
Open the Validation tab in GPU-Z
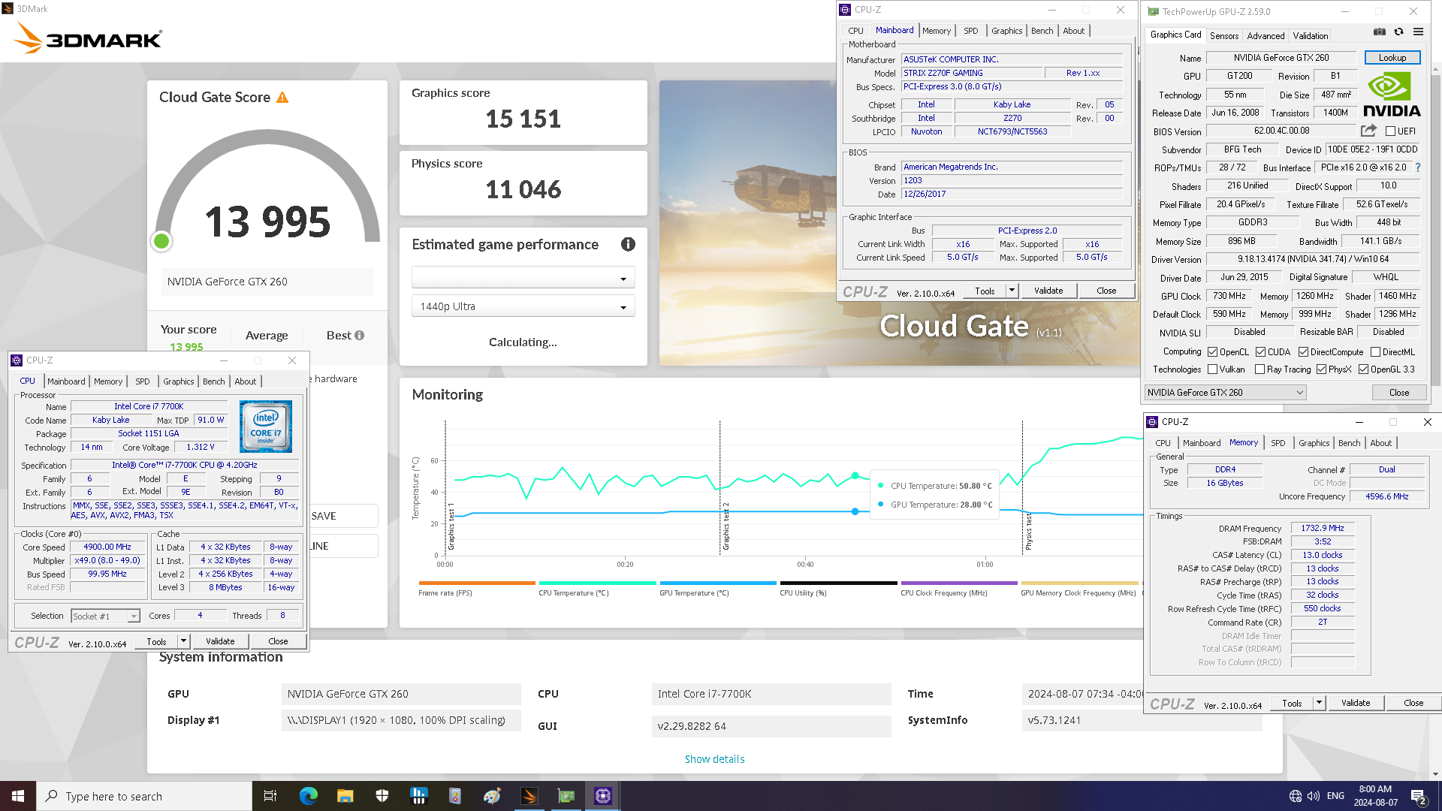1311,35
